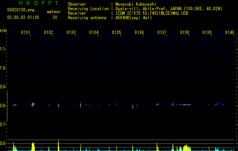Viewport: 238px width, 151px height.
Task: Click the Receiving antenna label
Action: (87, 18)
